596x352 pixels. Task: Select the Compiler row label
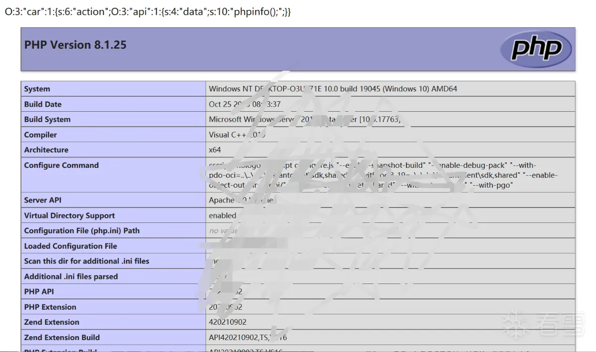click(x=40, y=135)
